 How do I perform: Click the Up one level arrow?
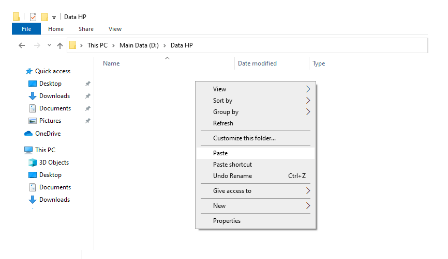pos(59,45)
